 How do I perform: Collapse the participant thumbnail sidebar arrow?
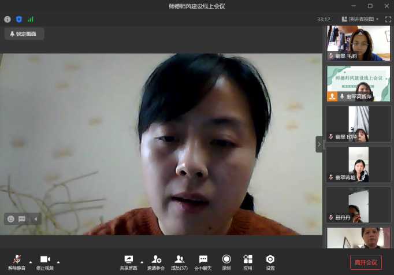pos(319,144)
